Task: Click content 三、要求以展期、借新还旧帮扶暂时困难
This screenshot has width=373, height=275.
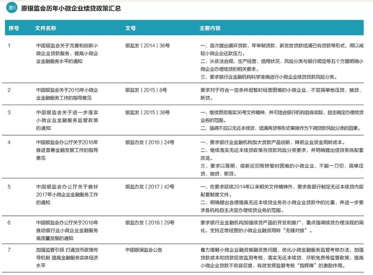Action: point(282,170)
